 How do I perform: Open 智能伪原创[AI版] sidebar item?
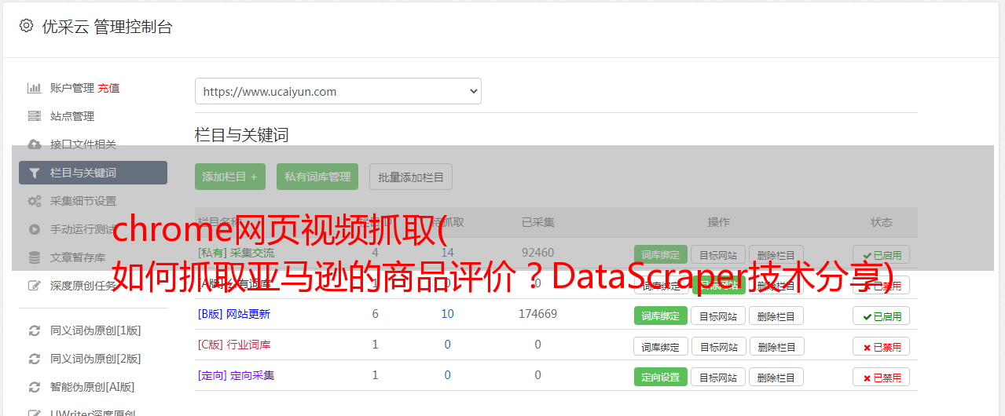click(x=93, y=387)
